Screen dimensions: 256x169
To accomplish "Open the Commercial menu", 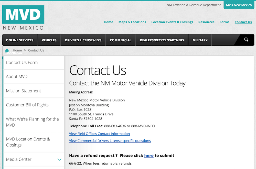I will pos(121,40).
